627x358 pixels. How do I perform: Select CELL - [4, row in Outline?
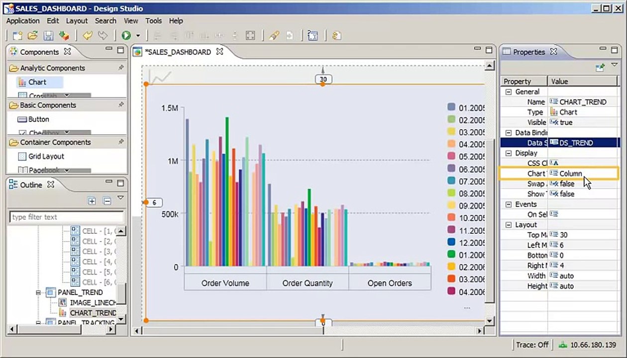(99, 262)
